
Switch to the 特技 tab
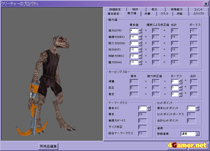[x=135, y=10]
